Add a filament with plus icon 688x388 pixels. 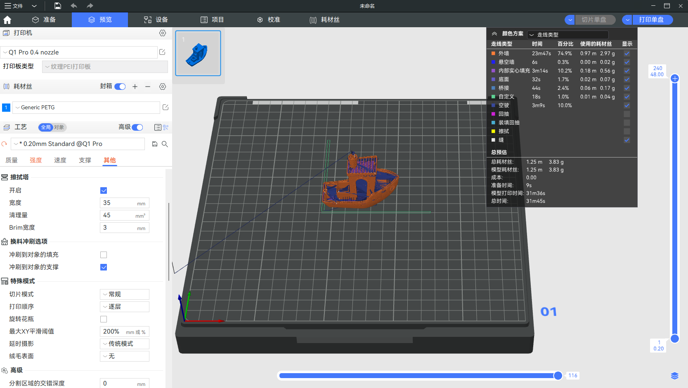(135, 87)
